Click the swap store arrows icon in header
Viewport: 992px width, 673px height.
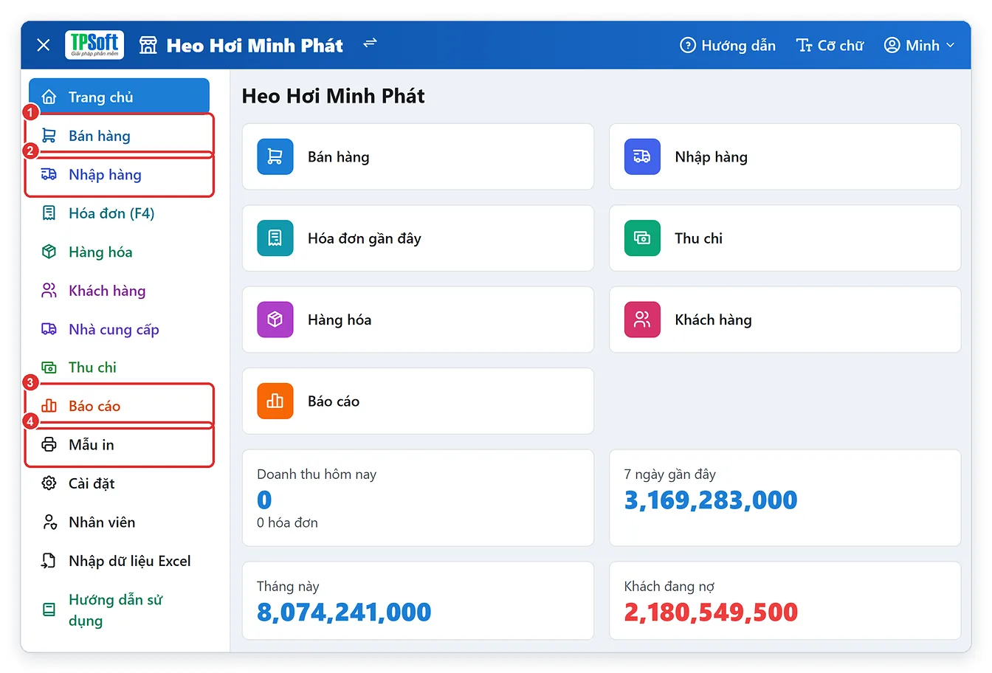pos(370,44)
